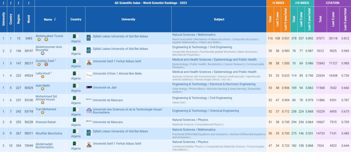Open the Mouffak Benchohra name link

point(49,133)
